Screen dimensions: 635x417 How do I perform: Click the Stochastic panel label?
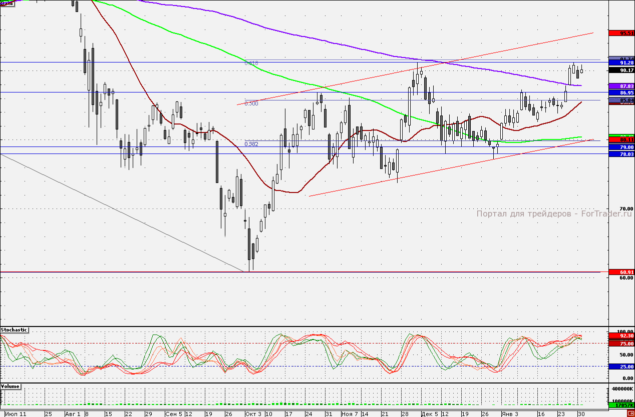pos(15,330)
